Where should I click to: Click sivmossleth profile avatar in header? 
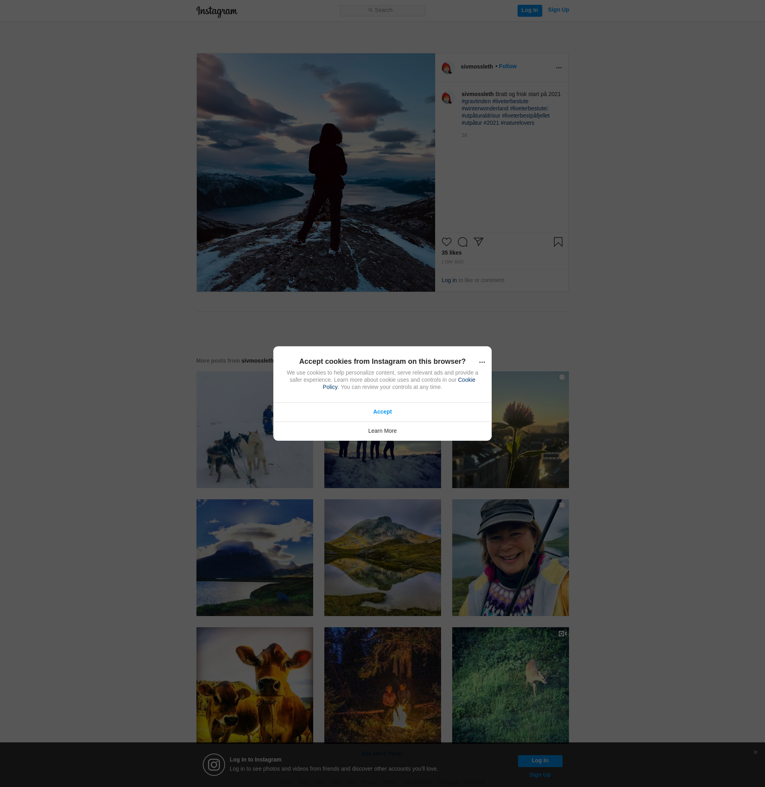point(447,67)
